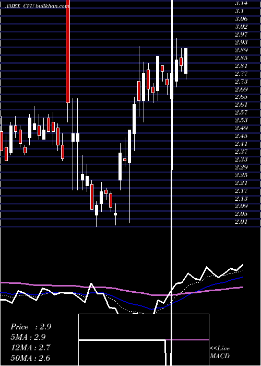Click the 2.65 price axis label
Viewport: 261px width, 366px height.
(x=241, y=97)
